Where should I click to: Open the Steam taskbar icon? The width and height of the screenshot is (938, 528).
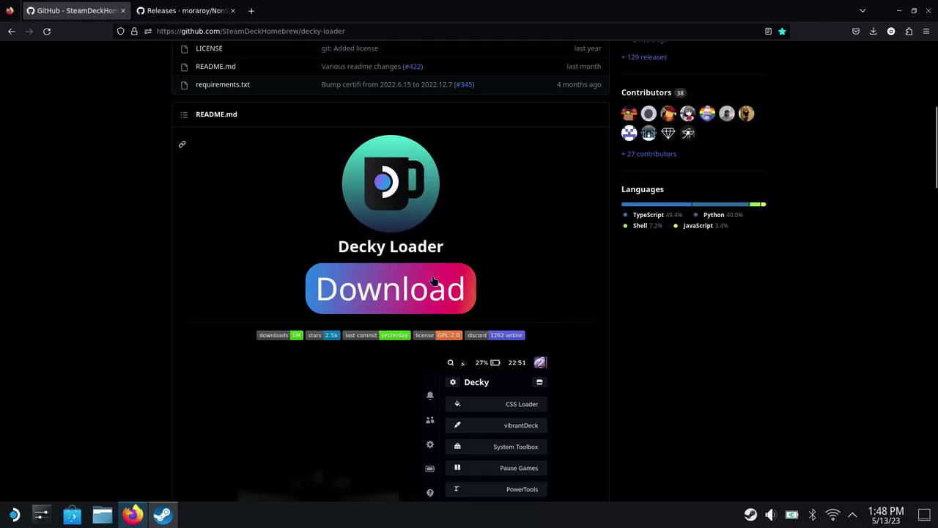(x=163, y=515)
